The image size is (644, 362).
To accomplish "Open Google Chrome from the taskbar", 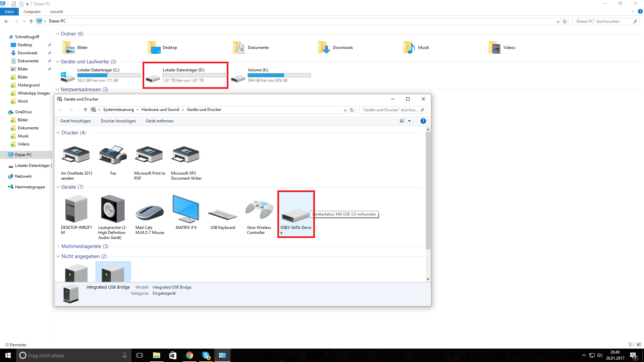I will tap(190, 355).
